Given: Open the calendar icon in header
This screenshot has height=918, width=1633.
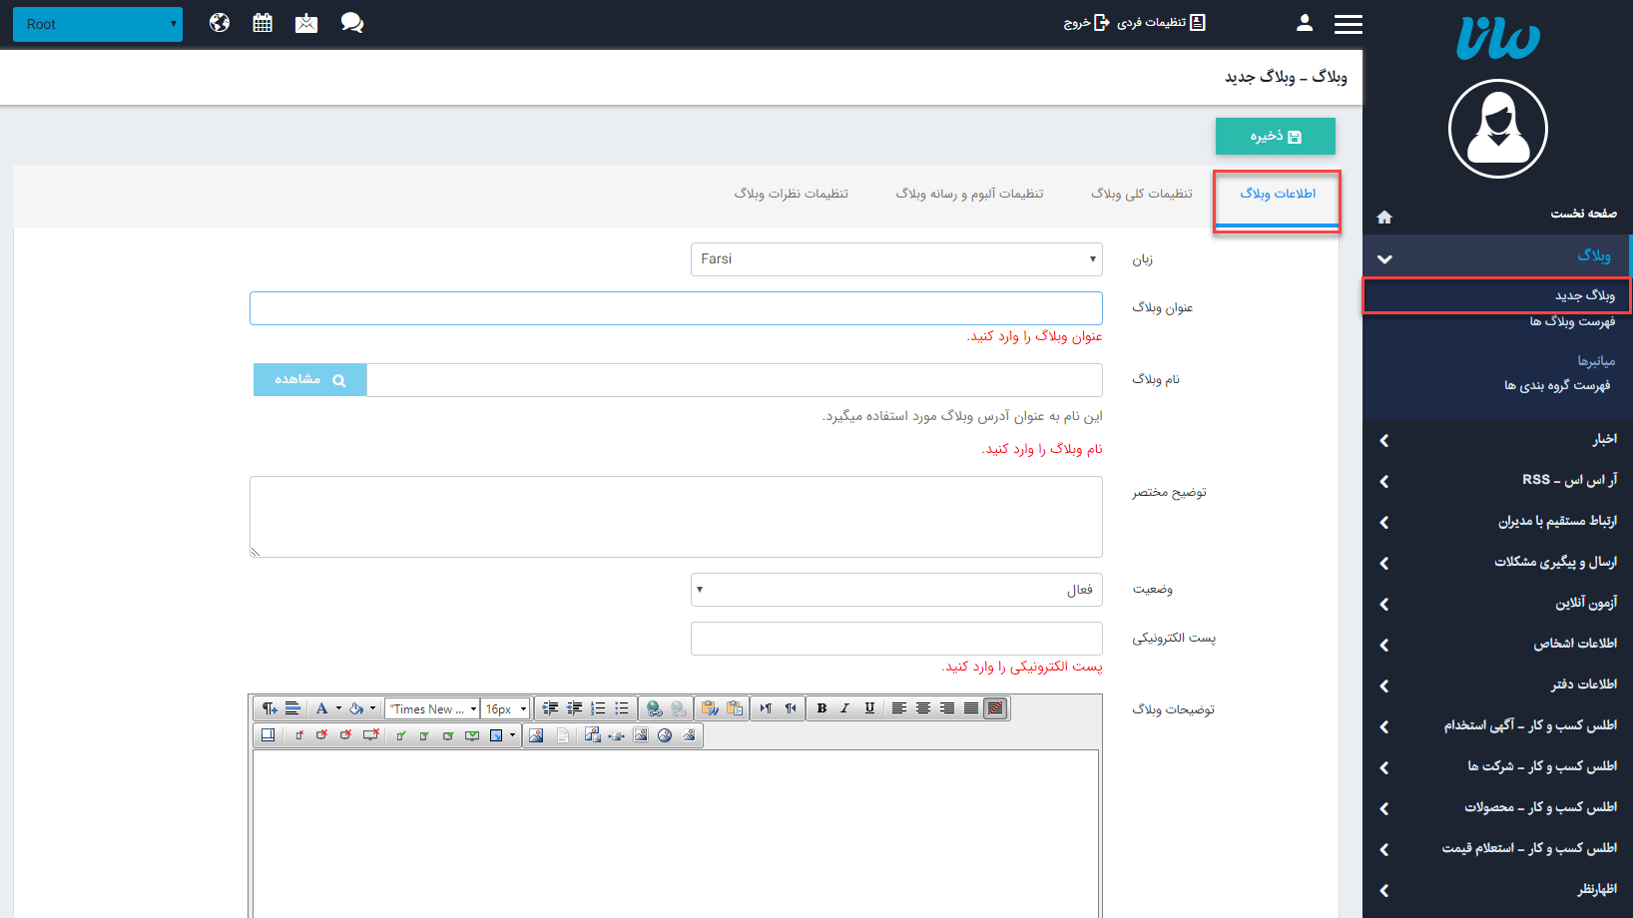Looking at the screenshot, I should pos(263,23).
